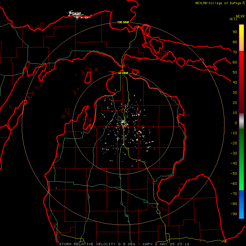
Task: Click the -20 value on the velocity scale
Action: pyautogui.click(x=234, y=143)
